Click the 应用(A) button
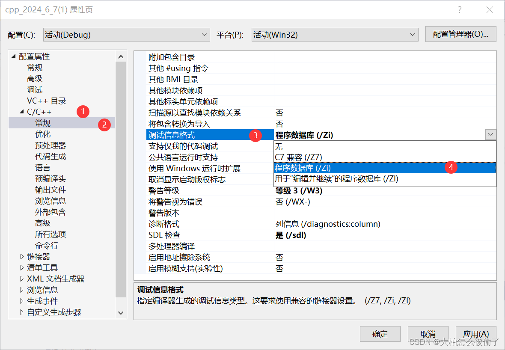Image resolution: width=505 pixels, height=350 pixels. (476, 334)
